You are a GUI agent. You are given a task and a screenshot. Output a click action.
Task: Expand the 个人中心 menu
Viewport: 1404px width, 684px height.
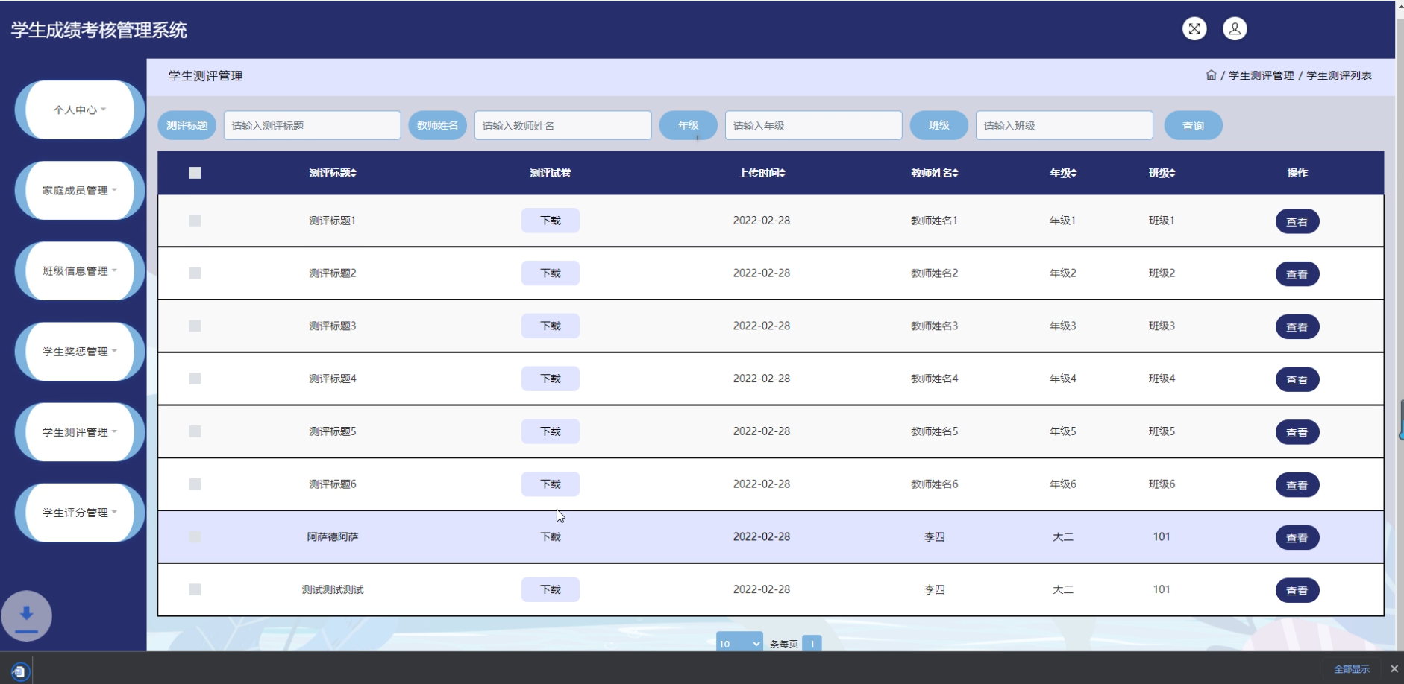pos(80,110)
